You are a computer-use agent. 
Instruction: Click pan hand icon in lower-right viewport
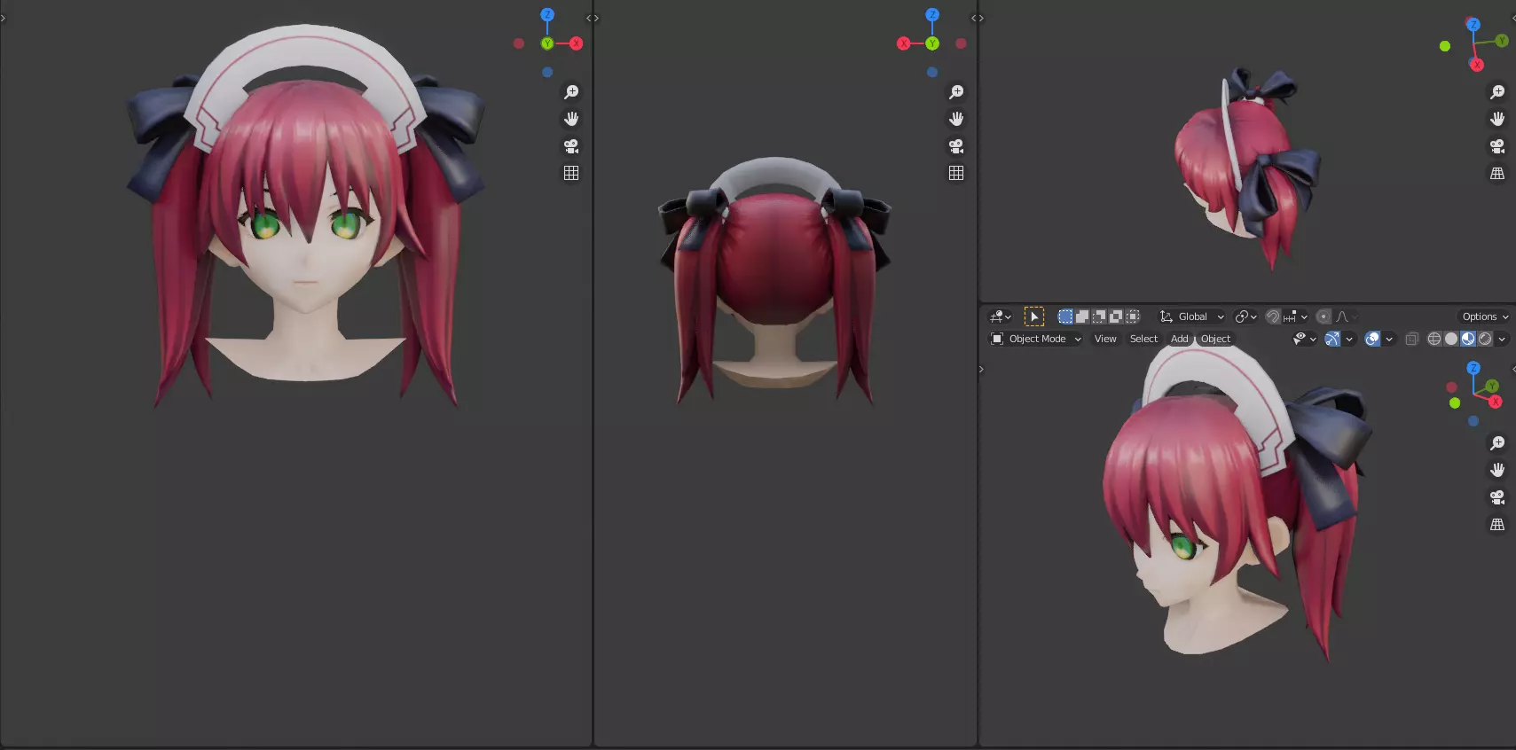coord(1497,470)
